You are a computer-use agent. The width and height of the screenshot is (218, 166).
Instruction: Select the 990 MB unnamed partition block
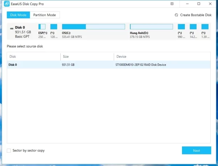(181, 27)
